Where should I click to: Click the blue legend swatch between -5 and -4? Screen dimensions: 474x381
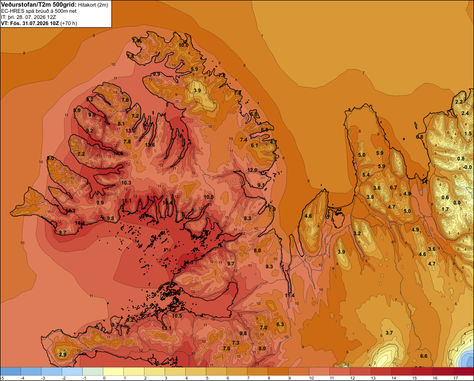click(x=10, y=372)
